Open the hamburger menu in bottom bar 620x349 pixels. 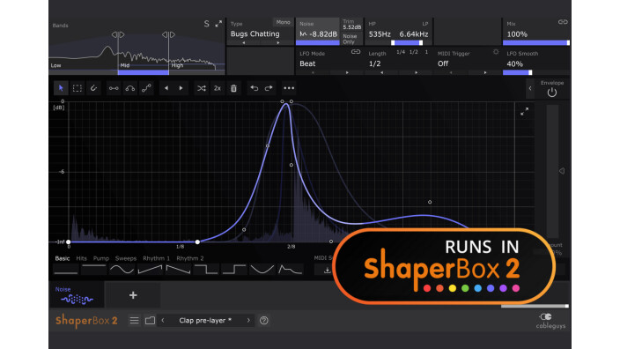[x=135, y=321]
